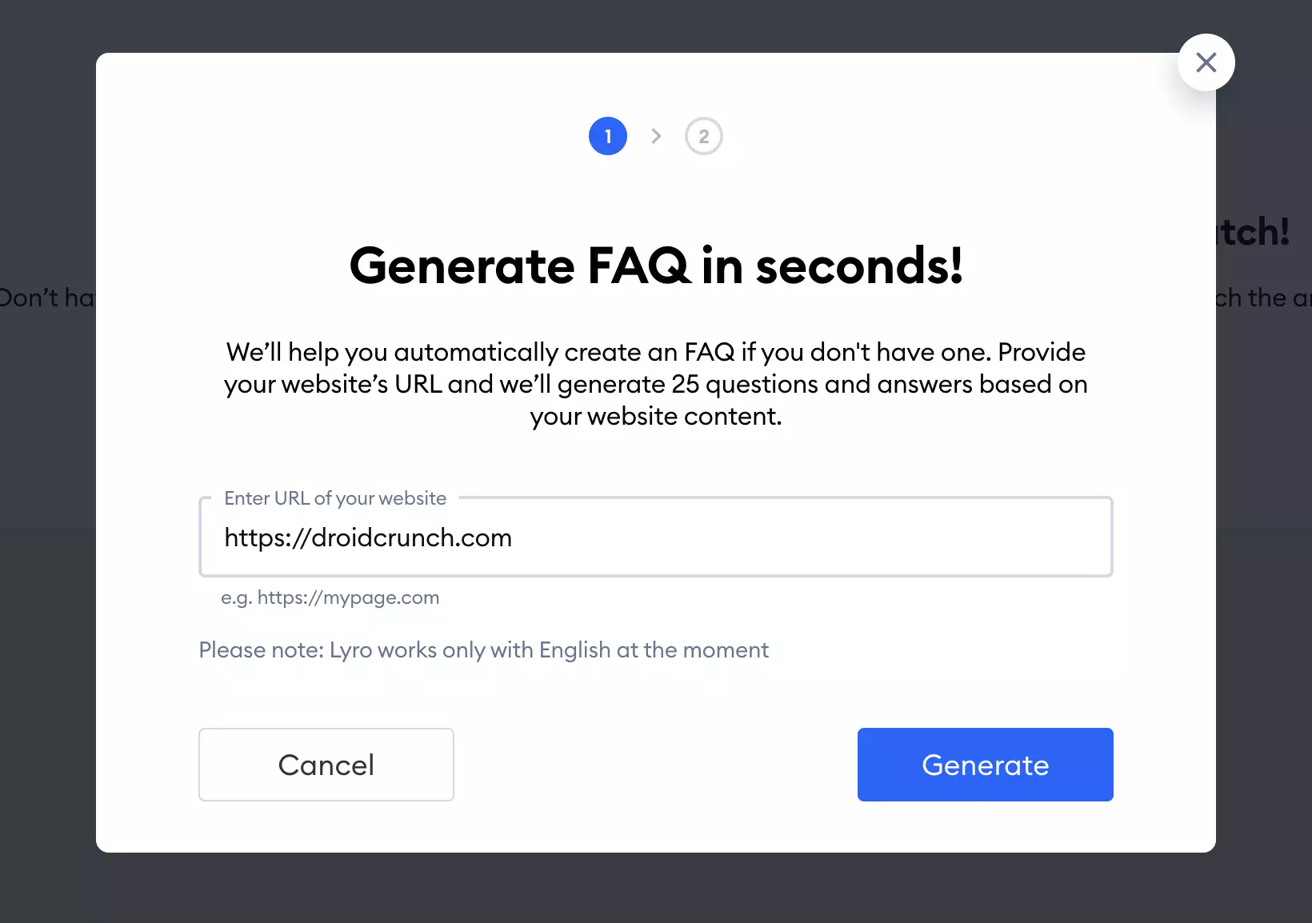
Task: Click the cut-off 'tch!' heading behind dialog
Action: 1254,232
